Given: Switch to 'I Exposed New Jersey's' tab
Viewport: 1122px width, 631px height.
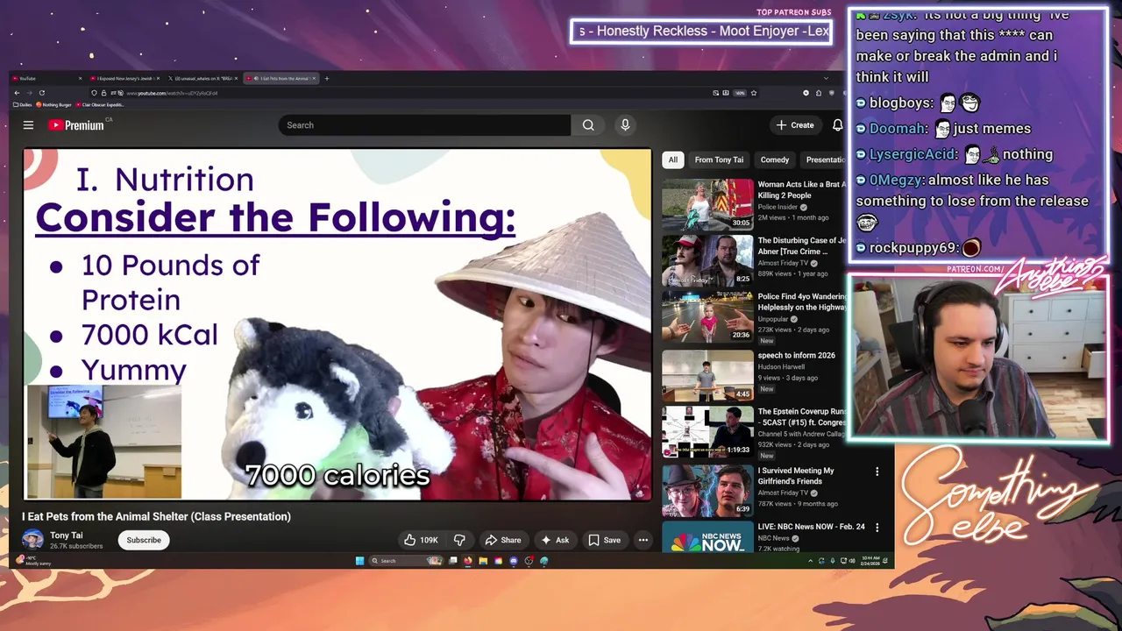Looking at the screenshot, I should (x=125, y=78).
